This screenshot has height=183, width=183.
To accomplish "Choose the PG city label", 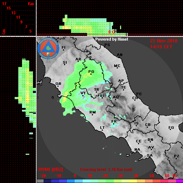I will 91,72.
